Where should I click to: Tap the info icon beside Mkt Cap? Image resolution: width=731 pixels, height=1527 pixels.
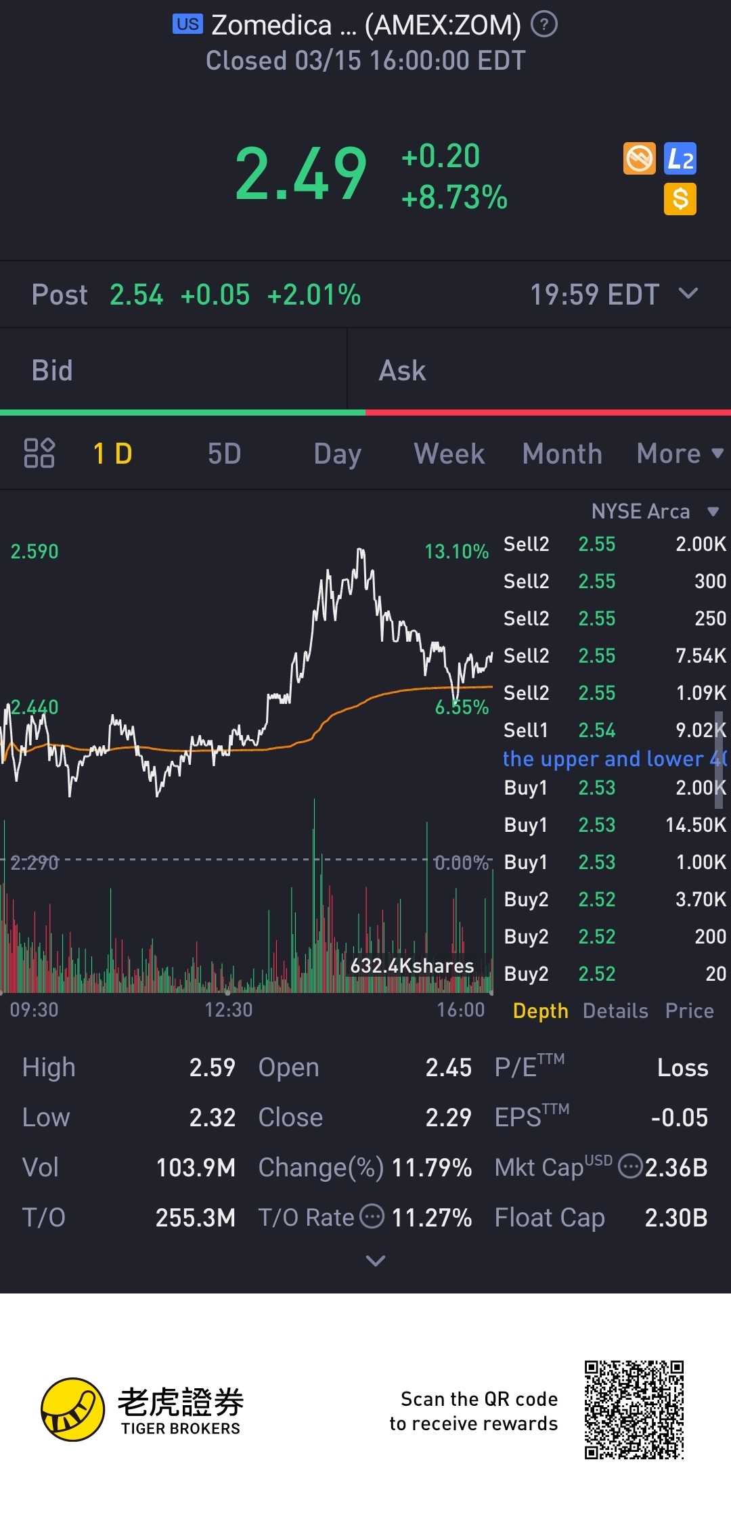pyautogui.click(x=631, y=1166)
